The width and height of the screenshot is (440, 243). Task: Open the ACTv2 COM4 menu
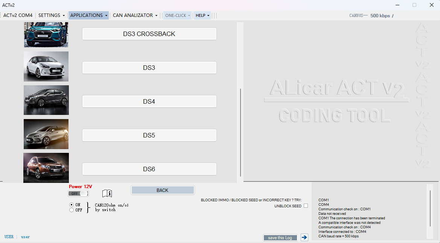[x=18, y=15]
